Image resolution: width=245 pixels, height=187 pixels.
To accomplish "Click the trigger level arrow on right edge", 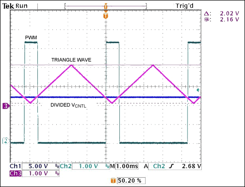I will 198,90.
